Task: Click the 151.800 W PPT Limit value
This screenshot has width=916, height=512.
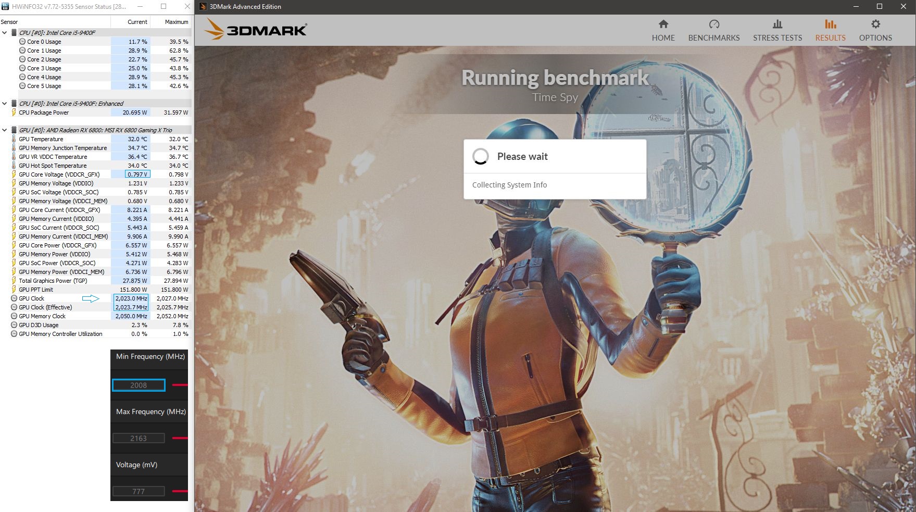Action: 133,290
